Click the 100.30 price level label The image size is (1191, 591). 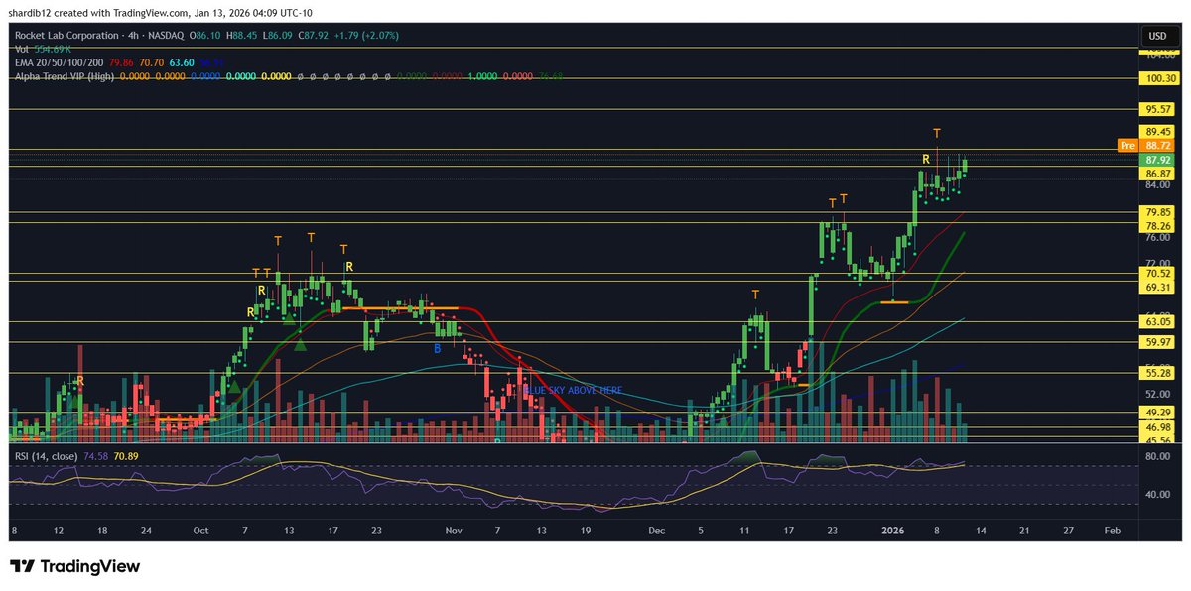click(x=1158, y=78)
